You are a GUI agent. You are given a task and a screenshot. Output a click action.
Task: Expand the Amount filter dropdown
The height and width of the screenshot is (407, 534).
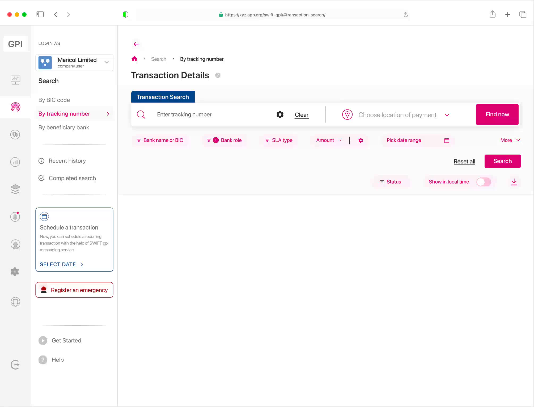[329, 140]
